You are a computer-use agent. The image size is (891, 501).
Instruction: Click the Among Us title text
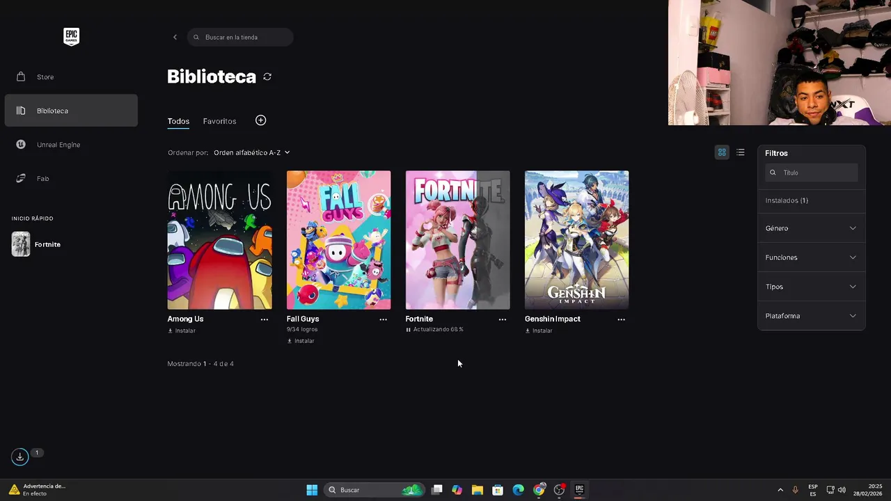185,319
